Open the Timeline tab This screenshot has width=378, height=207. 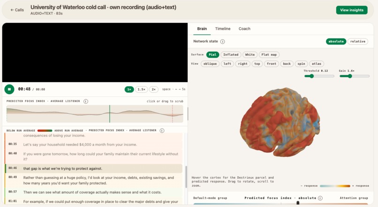click(222, 29)
